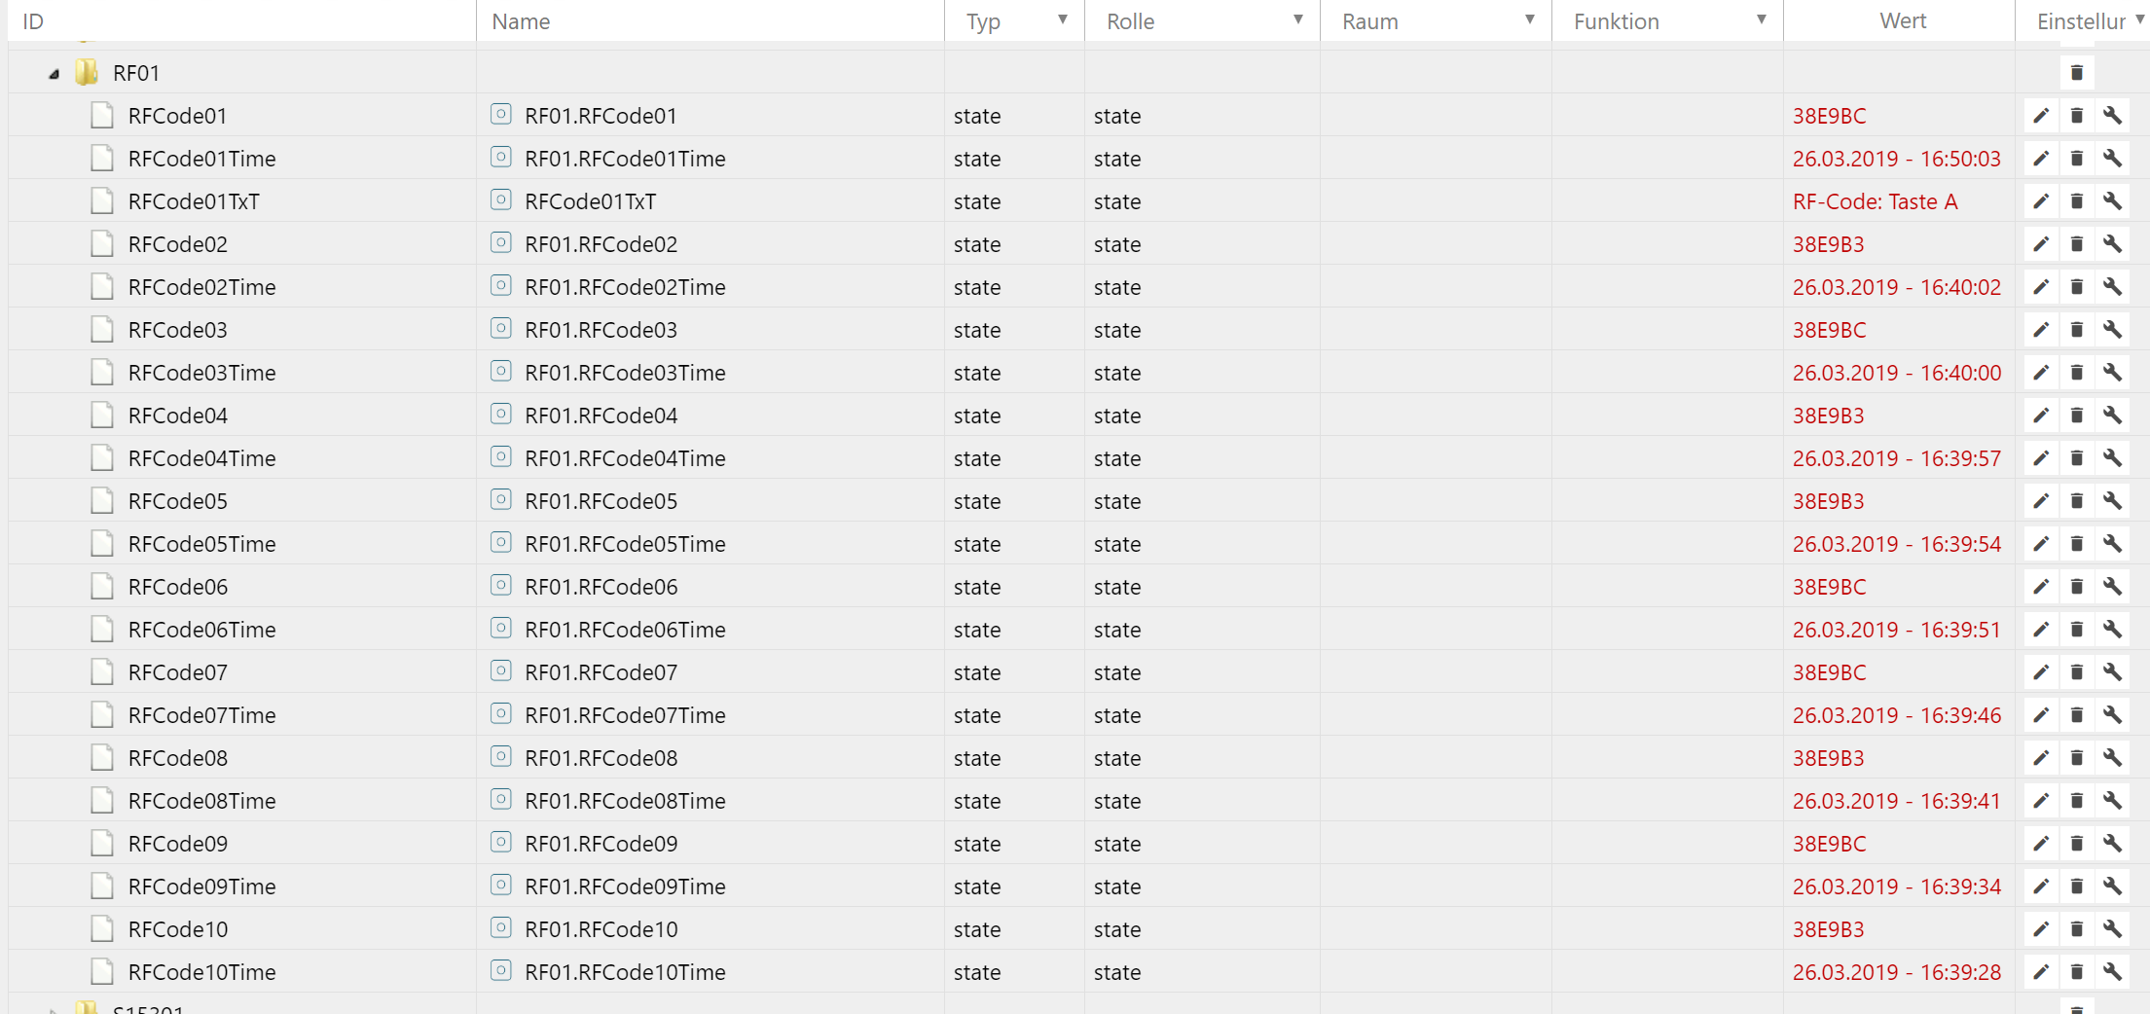This screenshot has width=2150, height=1014.
Task: Open wrench settings for RFCode01TxT
Action: 2112,201
